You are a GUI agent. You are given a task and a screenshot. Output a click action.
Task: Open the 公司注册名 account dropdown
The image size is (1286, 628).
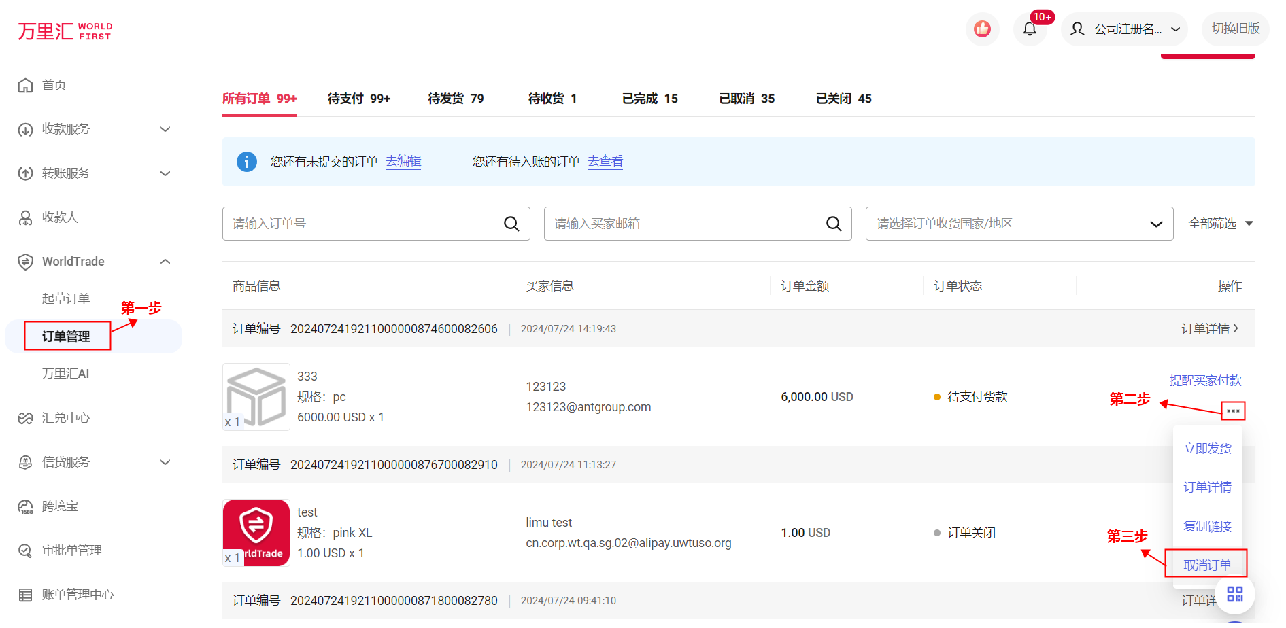tap(1126, 29)
